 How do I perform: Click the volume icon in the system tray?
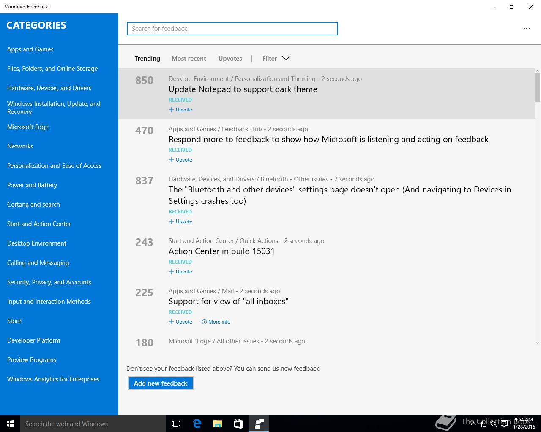point(494,424)
